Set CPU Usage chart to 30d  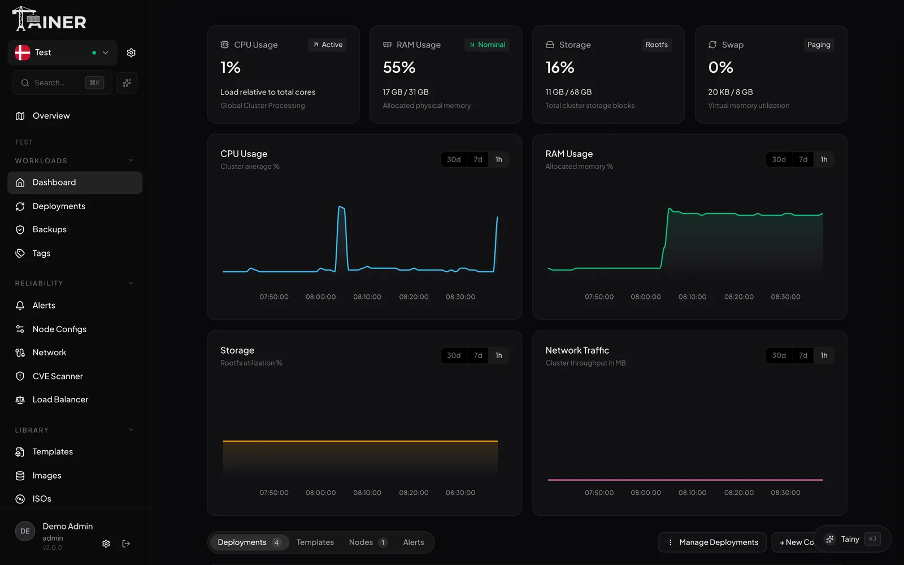coord(454,159)
